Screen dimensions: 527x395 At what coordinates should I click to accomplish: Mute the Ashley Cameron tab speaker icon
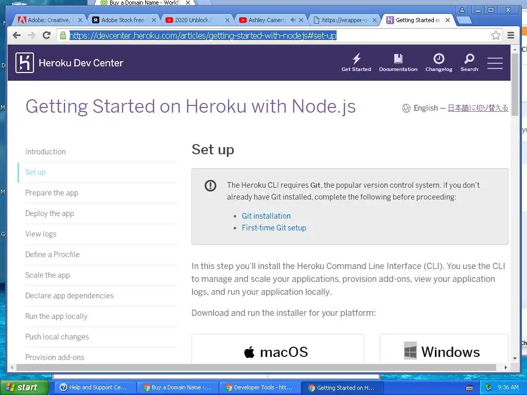click(293, 20)
